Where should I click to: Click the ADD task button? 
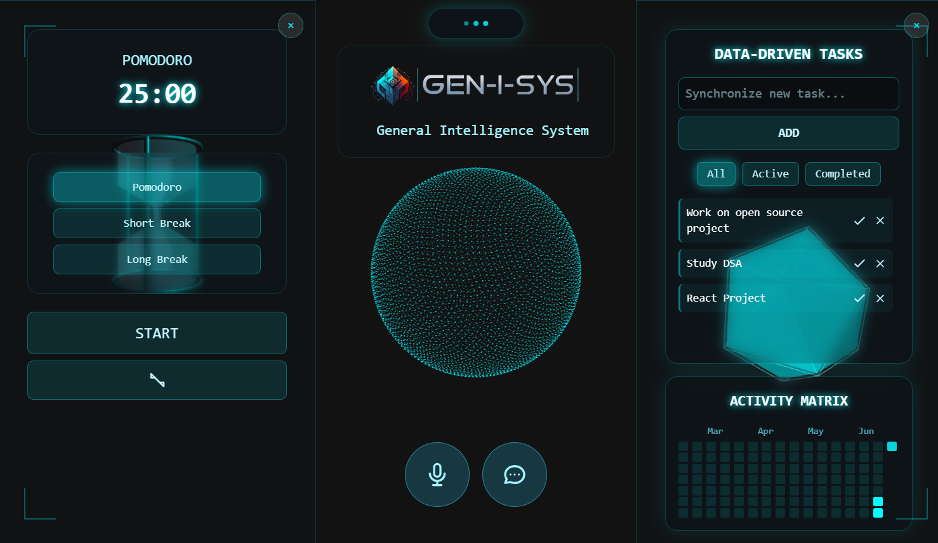pos(788,133)
